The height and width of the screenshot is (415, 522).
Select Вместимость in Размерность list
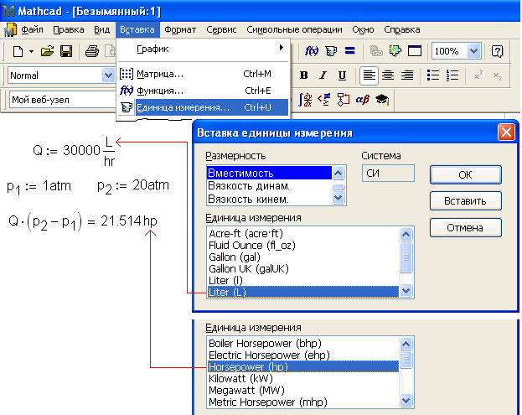click(x=269, y=173)
